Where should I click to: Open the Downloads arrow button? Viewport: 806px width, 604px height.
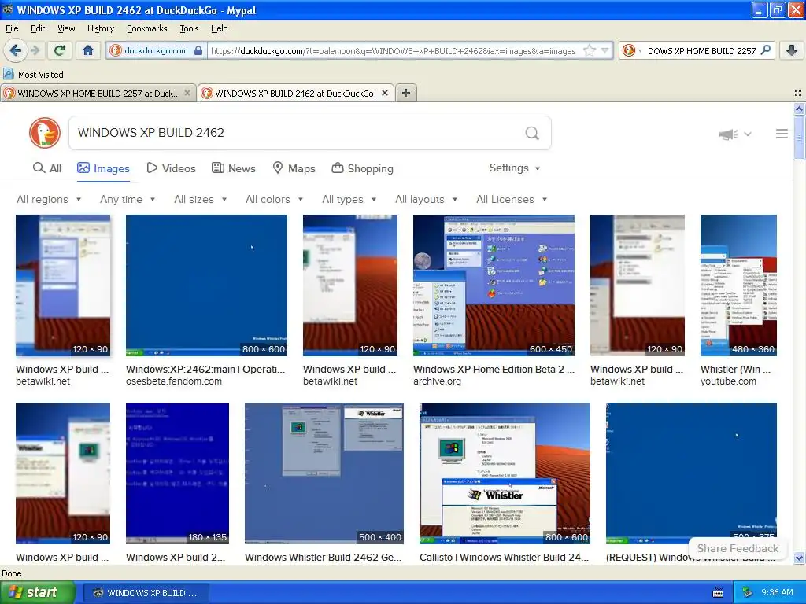click(792, 50)
